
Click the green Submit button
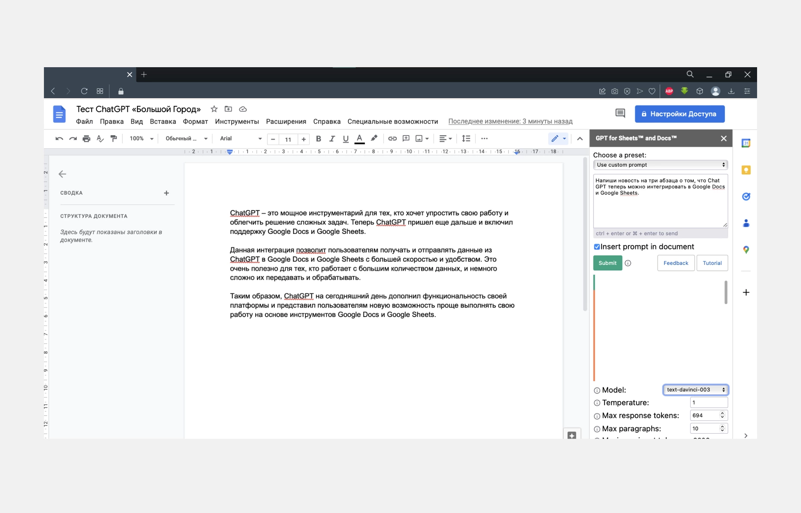[608, 263]
